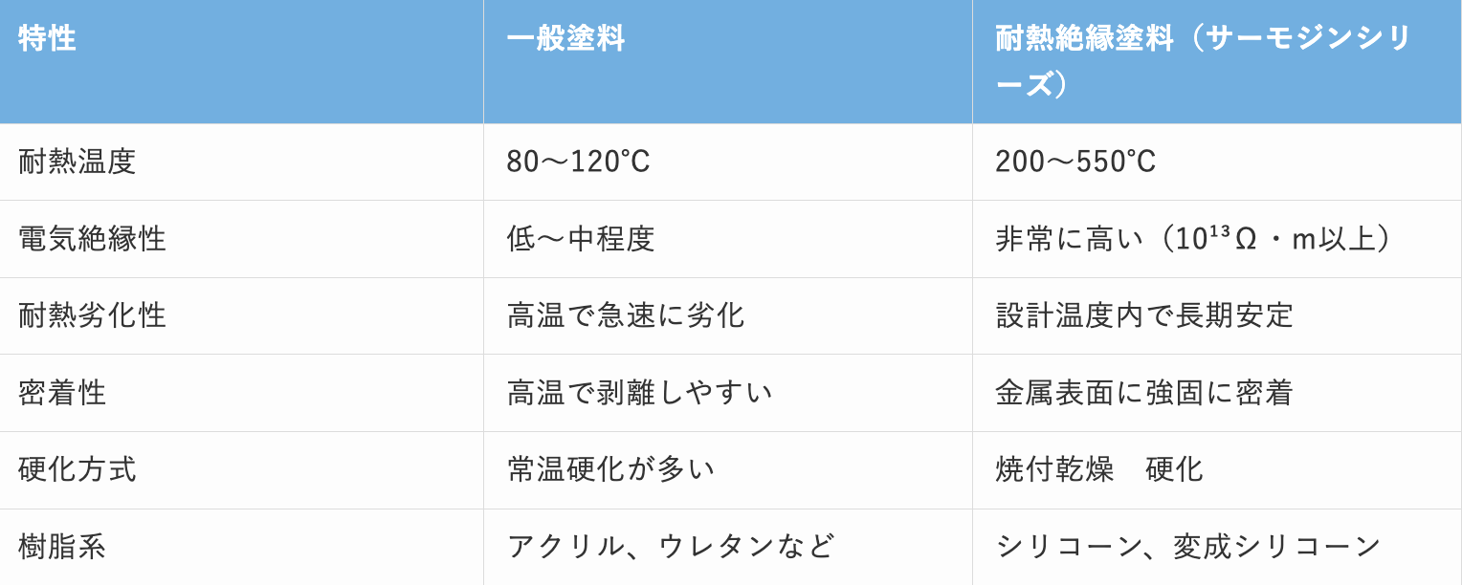Click the 耐熱絶縁塗料(サーモジンシリーズ) header
The width and height of the screenshot is (1462, 585).
[x=1217, y=61]
